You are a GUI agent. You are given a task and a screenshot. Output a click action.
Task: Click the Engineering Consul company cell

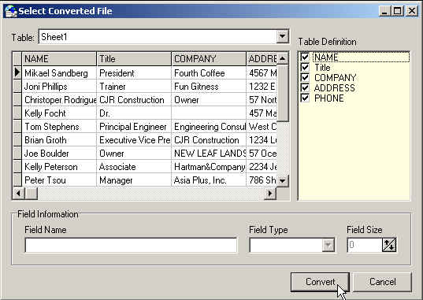(x=209, y=127)
